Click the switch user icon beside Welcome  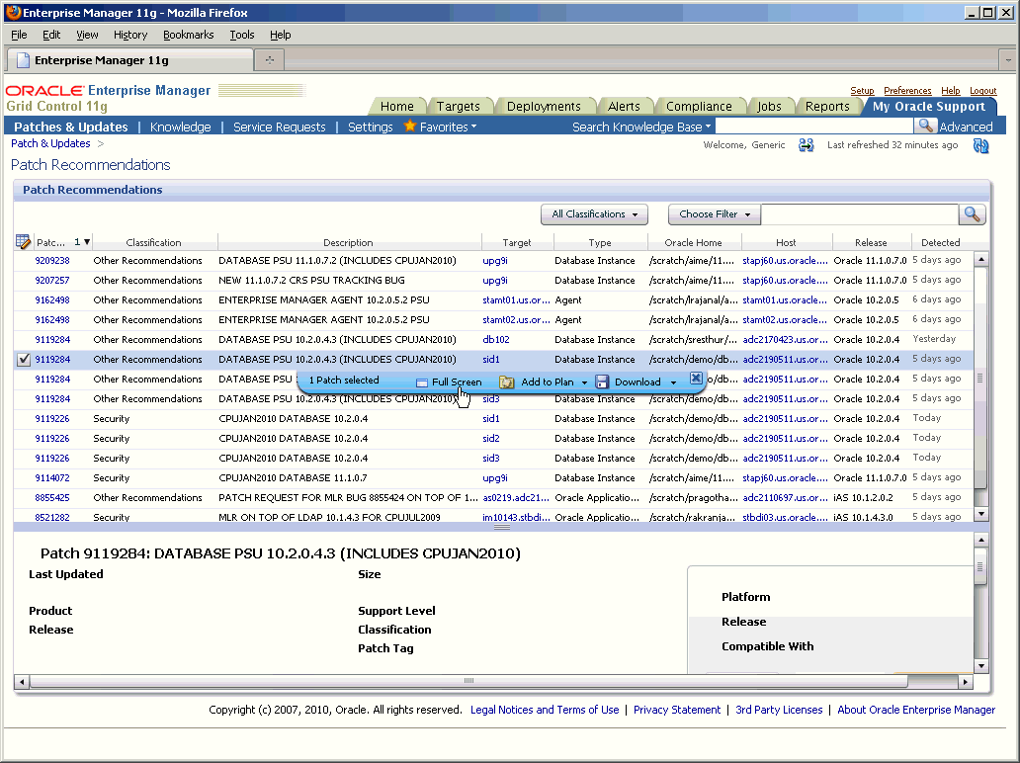pyautogui.click(x=806, y=145)
